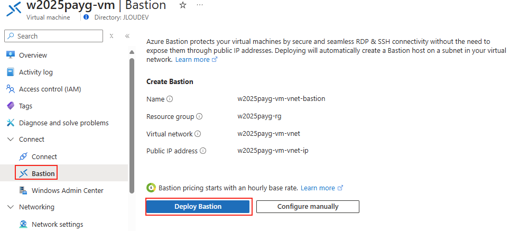The height and width of the screenshot is (231, 510).
Task: Open Windows Admin Center
Action: coord(67,191)
